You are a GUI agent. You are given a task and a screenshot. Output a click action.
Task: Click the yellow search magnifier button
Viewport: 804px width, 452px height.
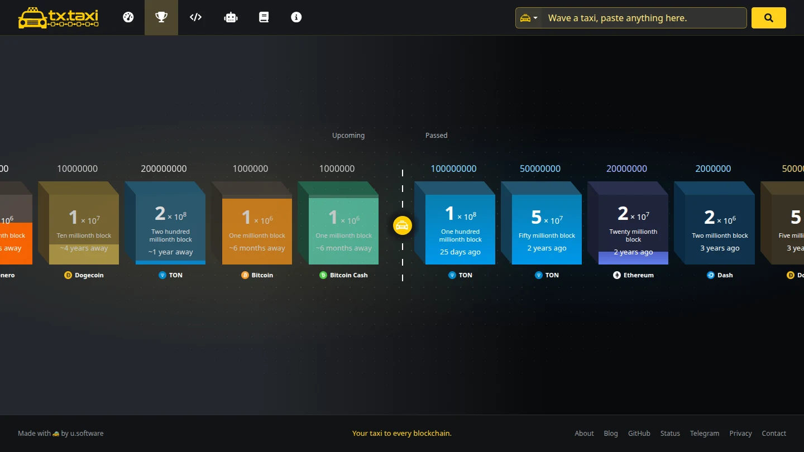tap(769, 18)
